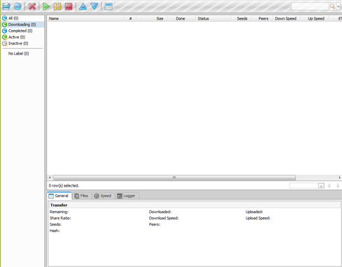Image resolution: width=342 pixels, height=267 pixels.
Task: Open the page selector dropdown below list
Action: (x=321, y=186)
